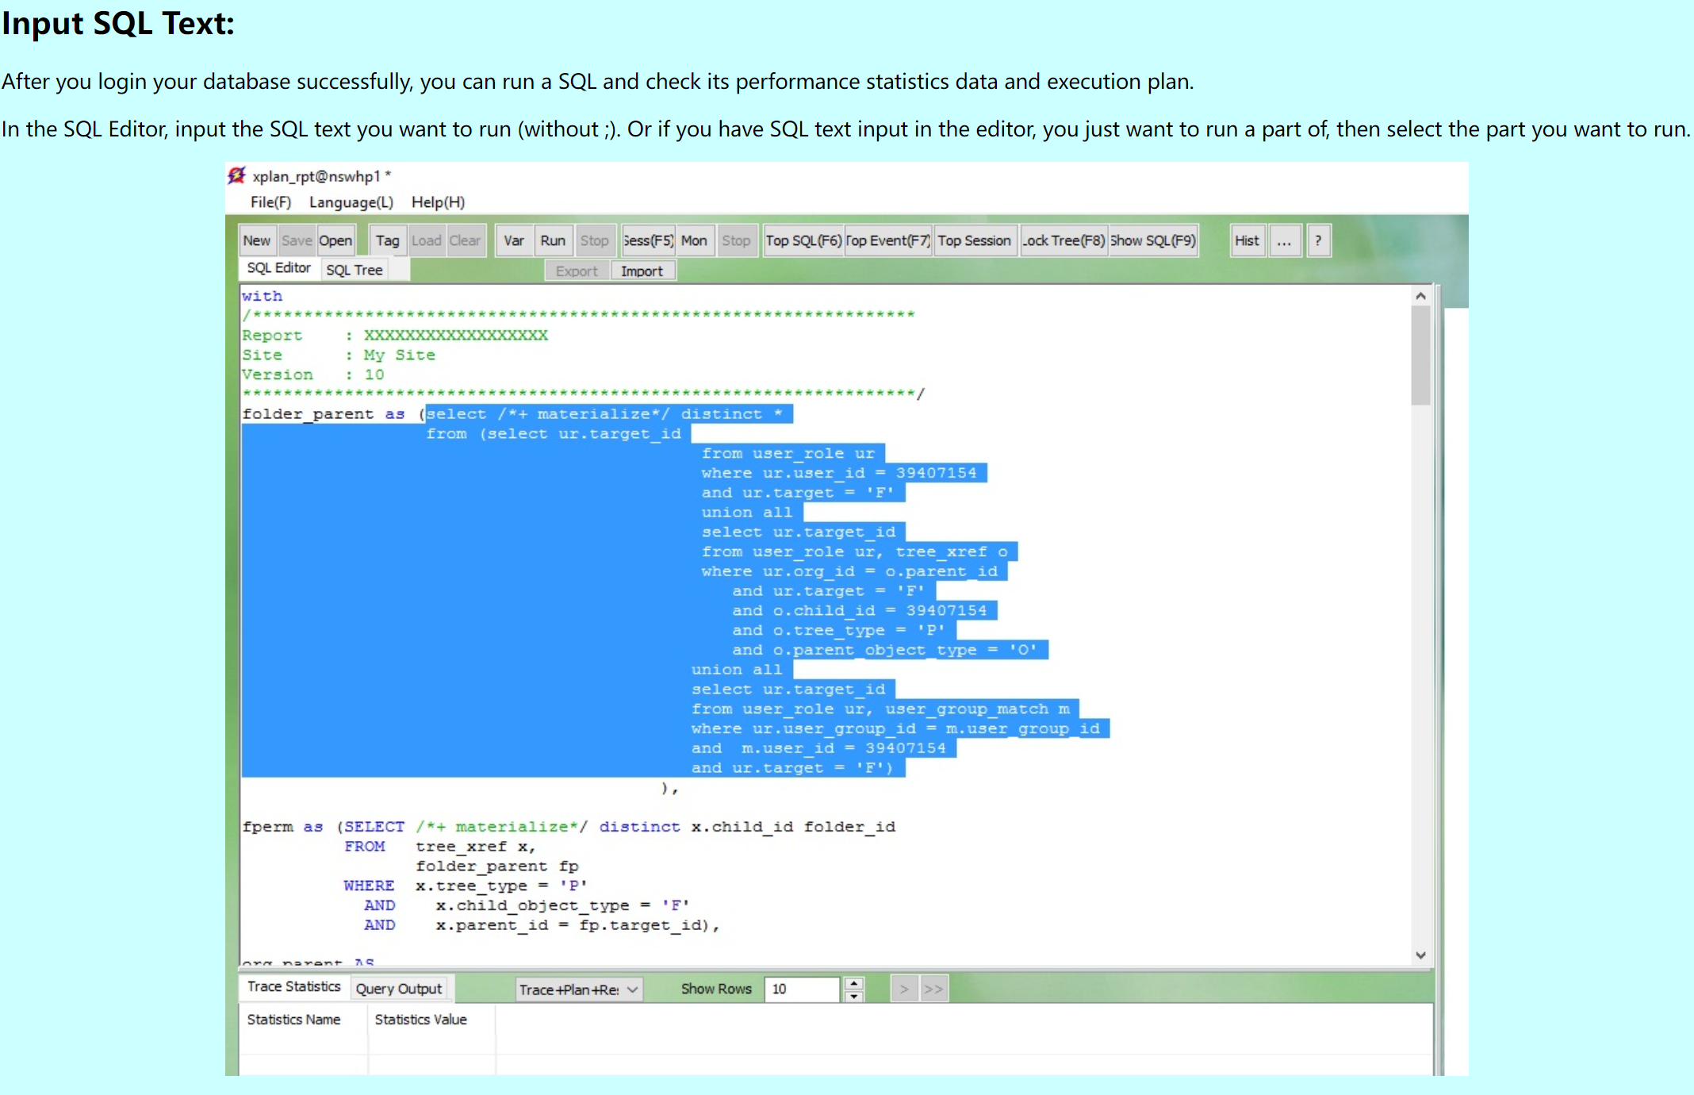Image resolution: width=1694 pixels, height=1095 pixels.
Task: Open Top Event(F7) view
Action: [887, 240]
